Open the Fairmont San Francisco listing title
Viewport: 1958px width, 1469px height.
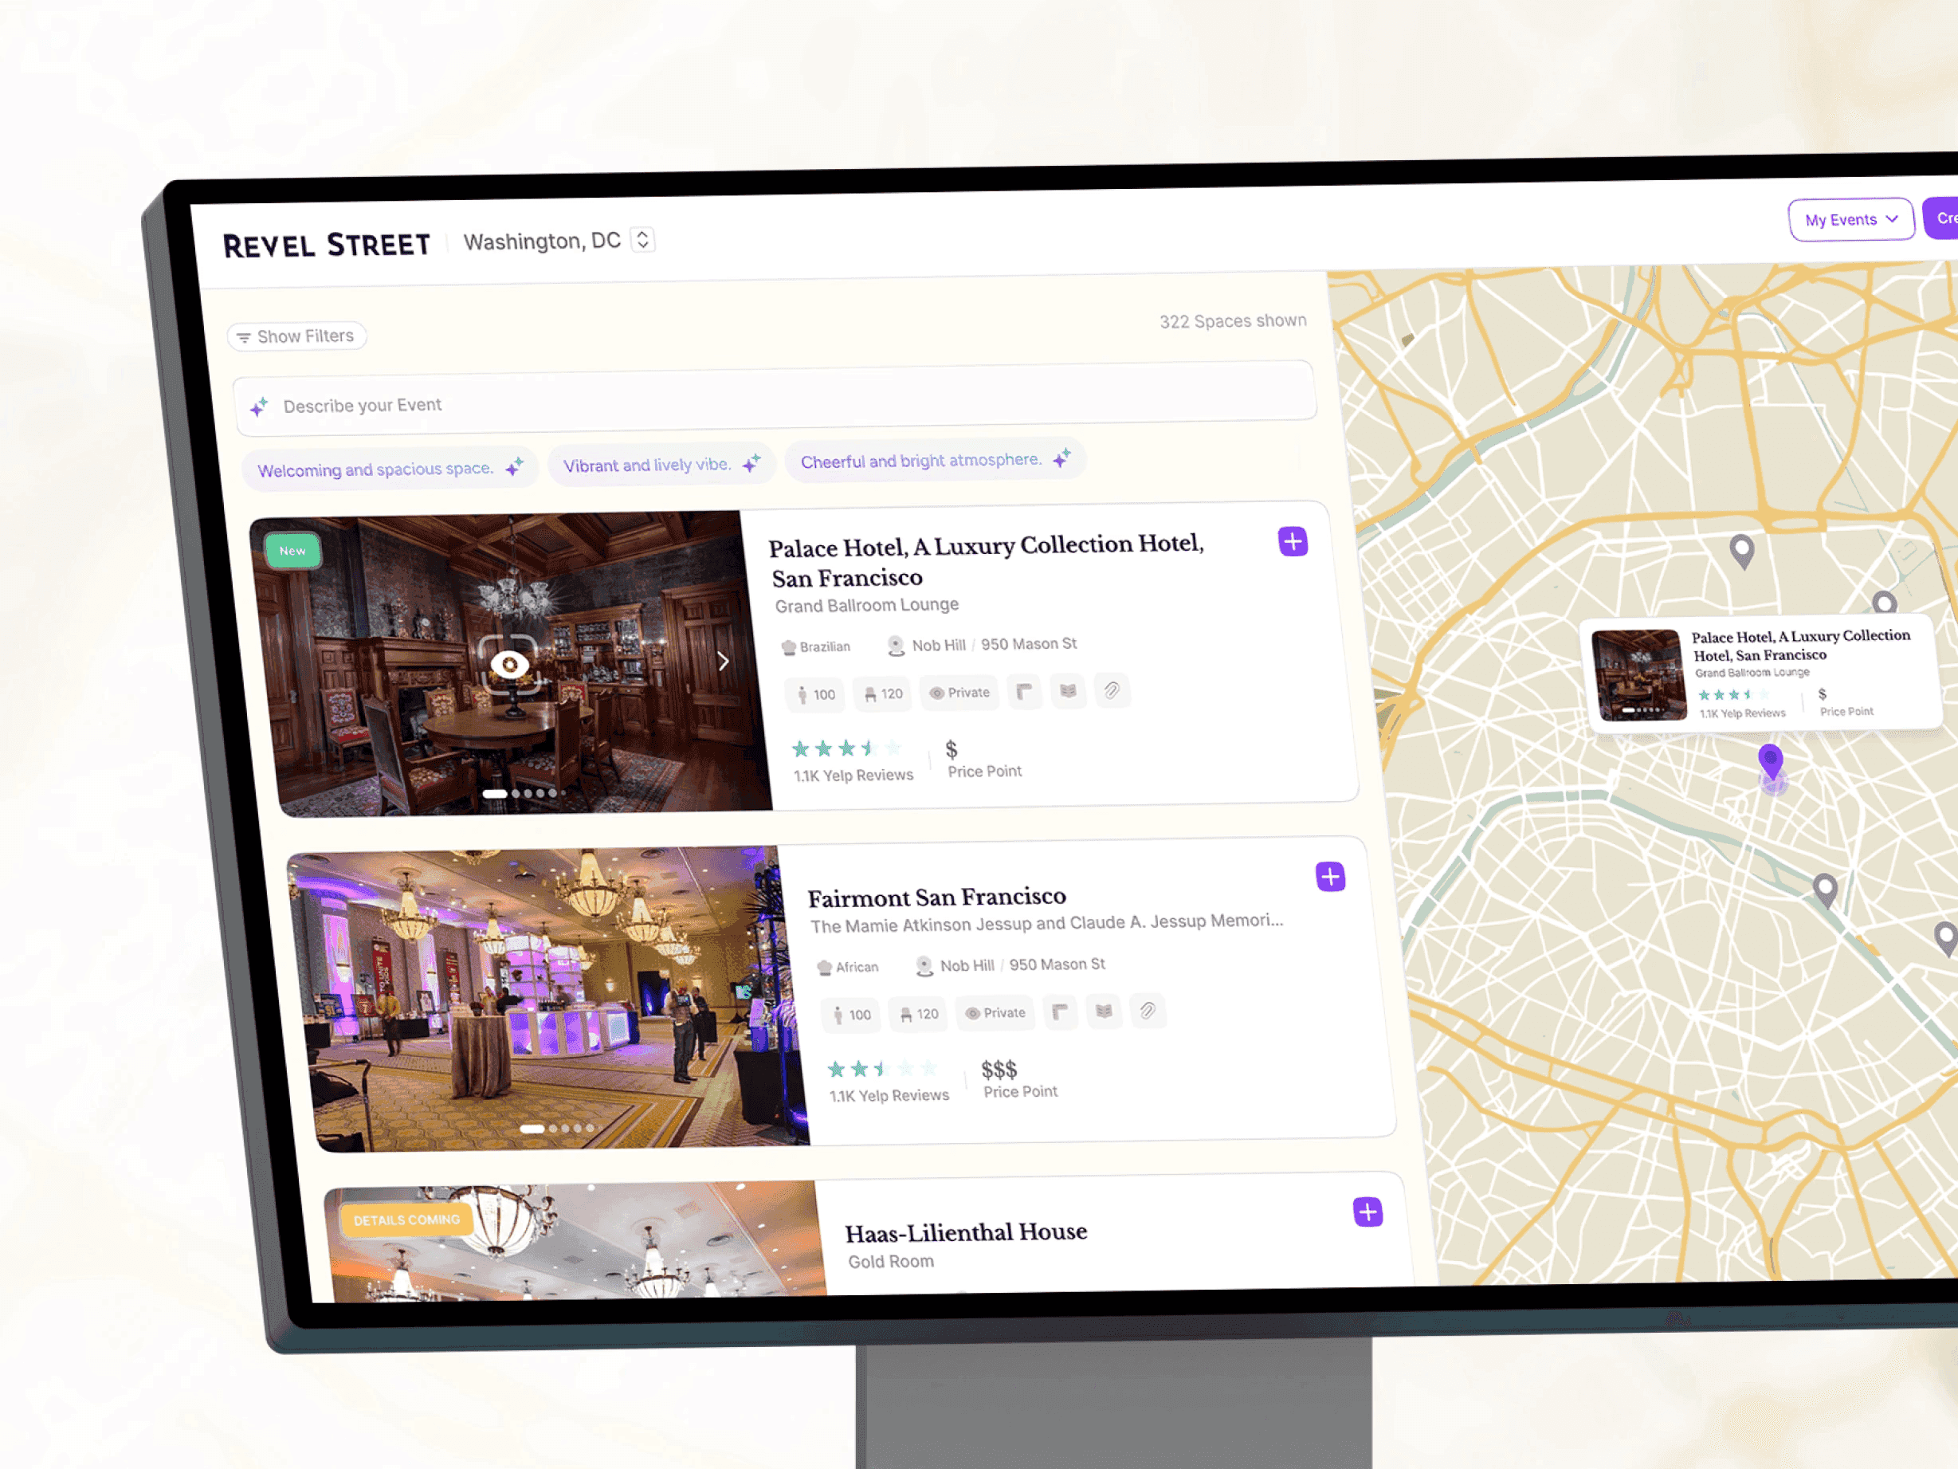936,897
